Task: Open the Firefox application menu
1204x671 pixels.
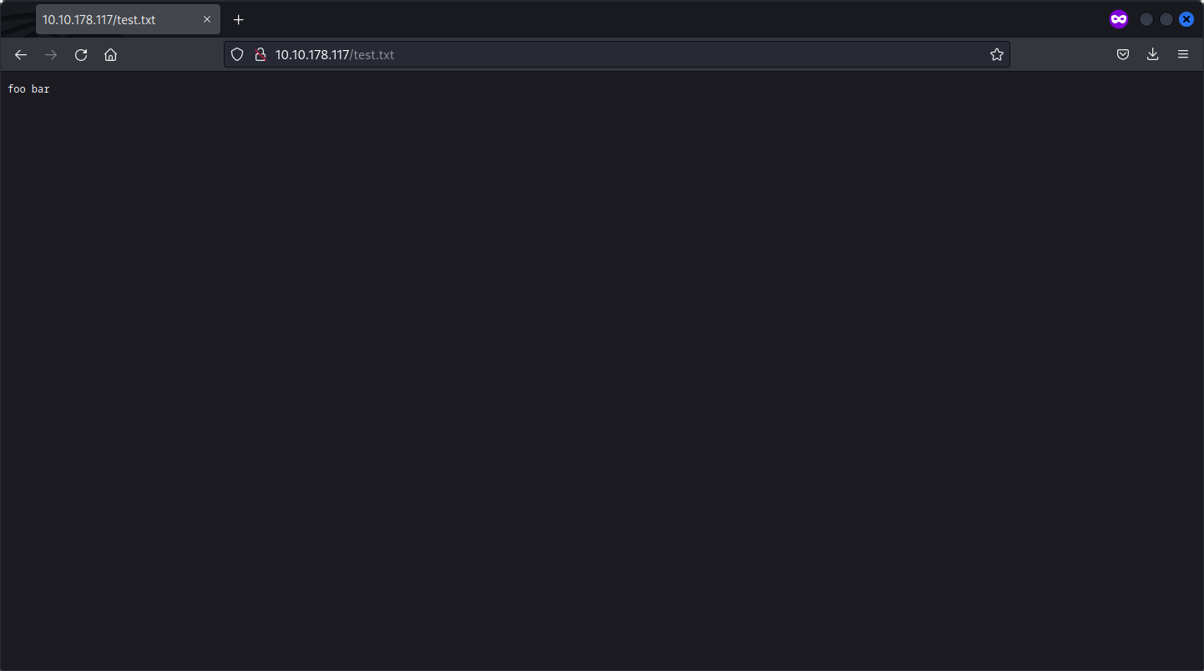Action: pos(1183,54)
